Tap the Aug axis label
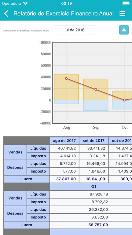 (67, 128)
